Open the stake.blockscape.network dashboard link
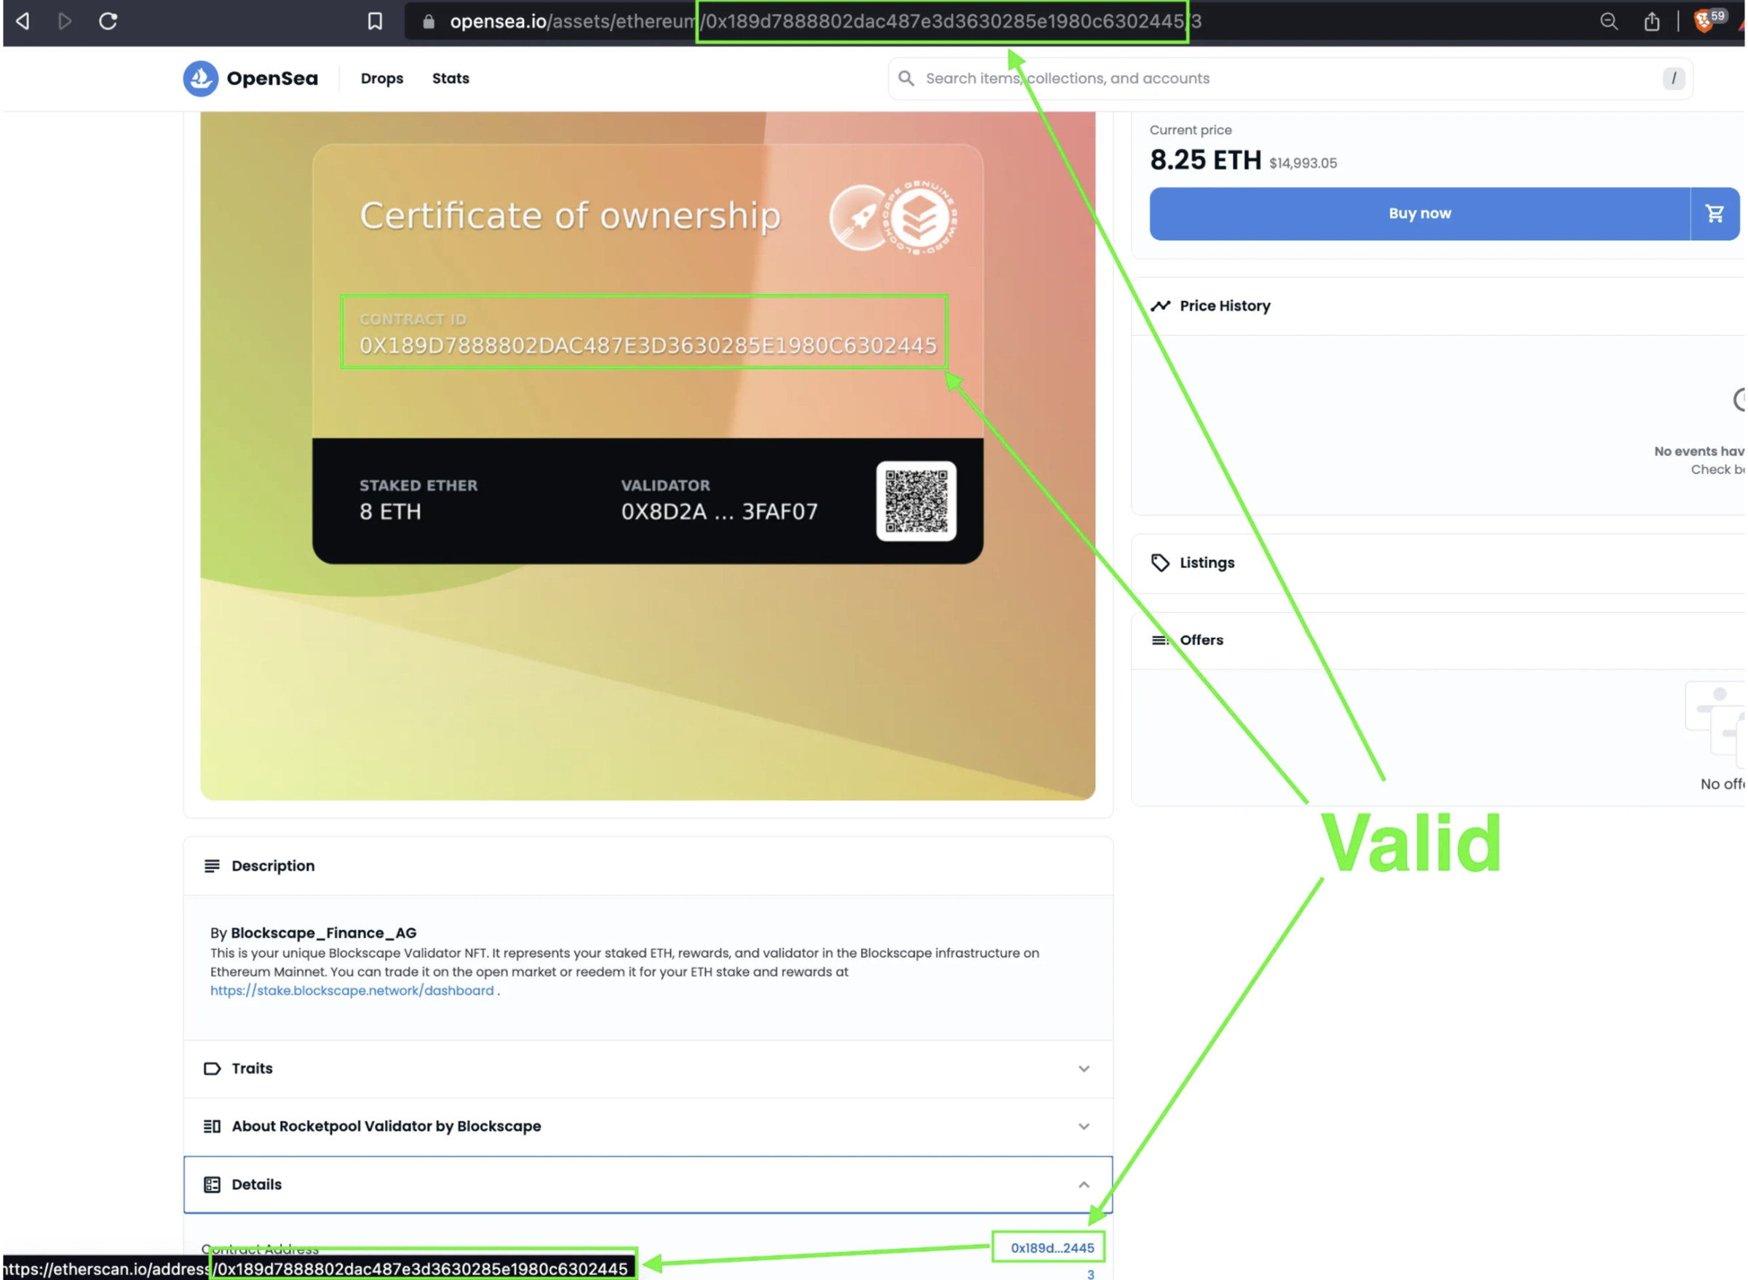Image resolution: width=1748 pixels, height=1280 pixels. (352, 991)
